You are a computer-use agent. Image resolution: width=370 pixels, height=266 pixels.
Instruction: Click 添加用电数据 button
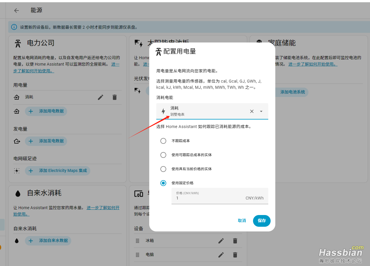coord(46,111)
